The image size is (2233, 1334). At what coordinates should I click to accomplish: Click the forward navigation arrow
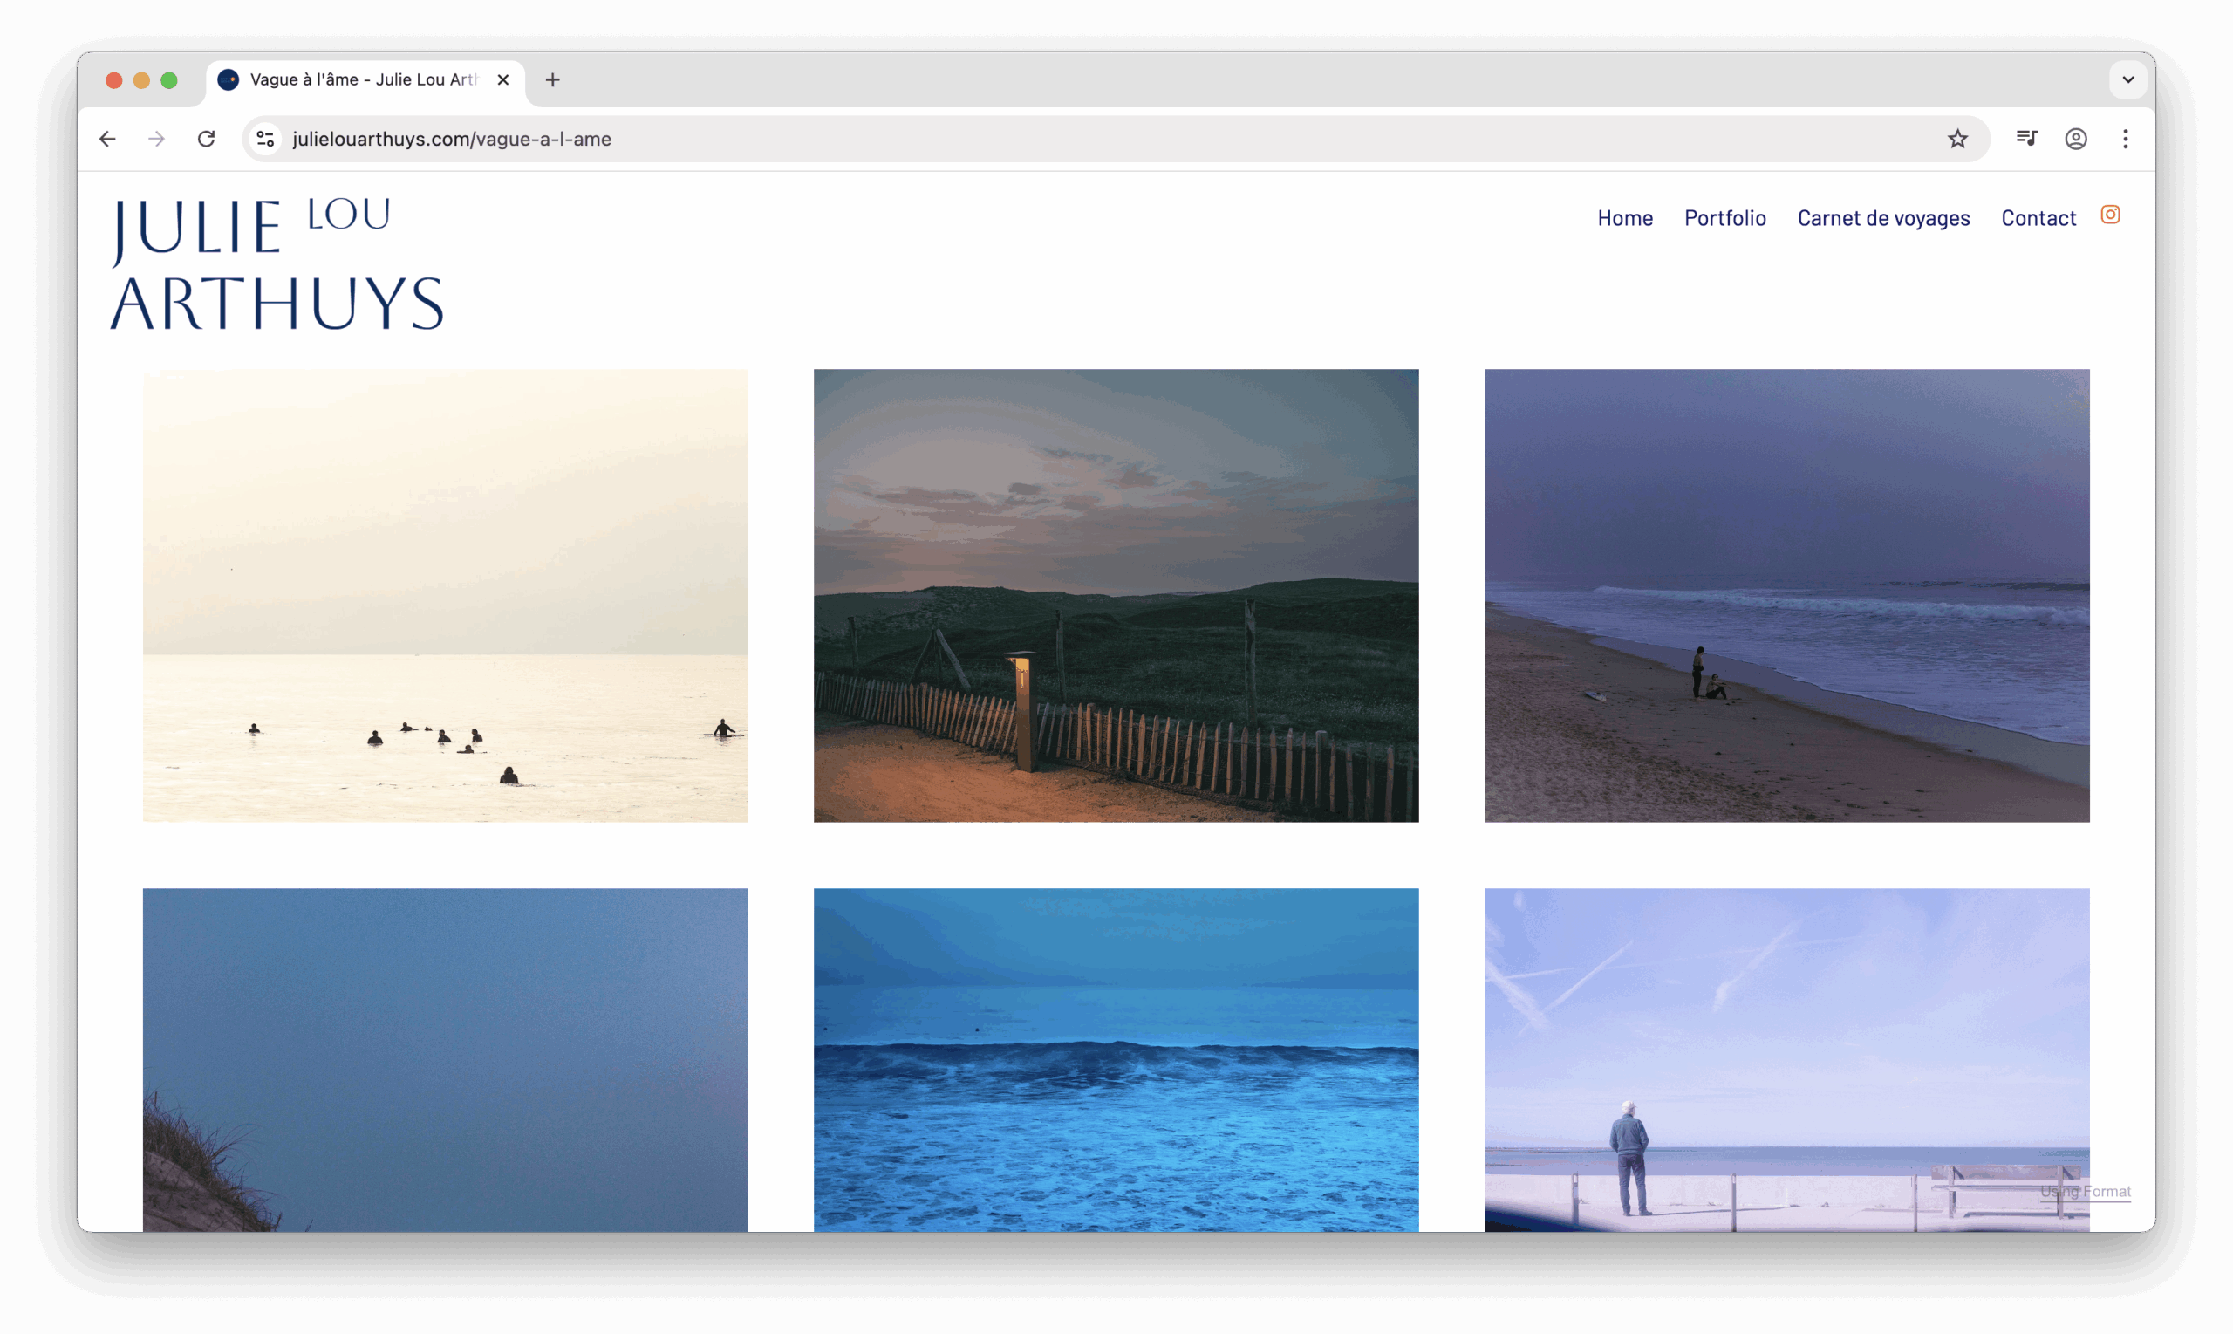coord(157,140)
